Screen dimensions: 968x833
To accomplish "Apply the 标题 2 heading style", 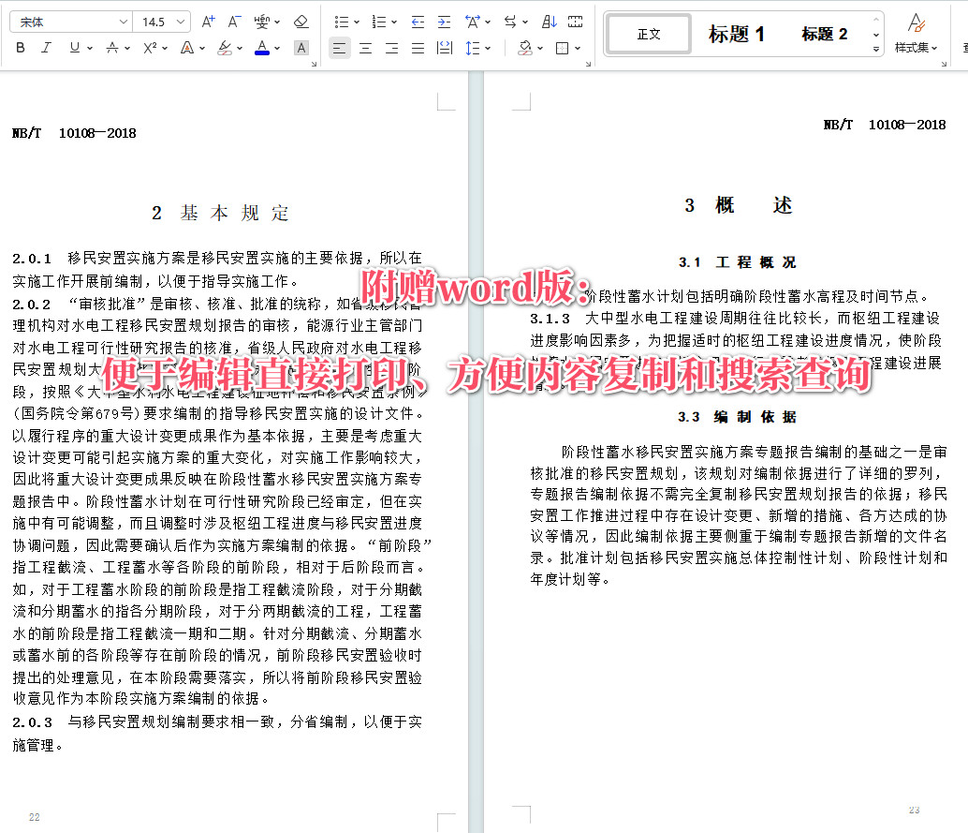I will pos(824,32).
